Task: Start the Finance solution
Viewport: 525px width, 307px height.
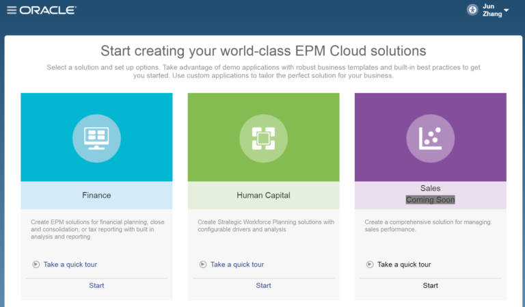Action: (96, 286)
